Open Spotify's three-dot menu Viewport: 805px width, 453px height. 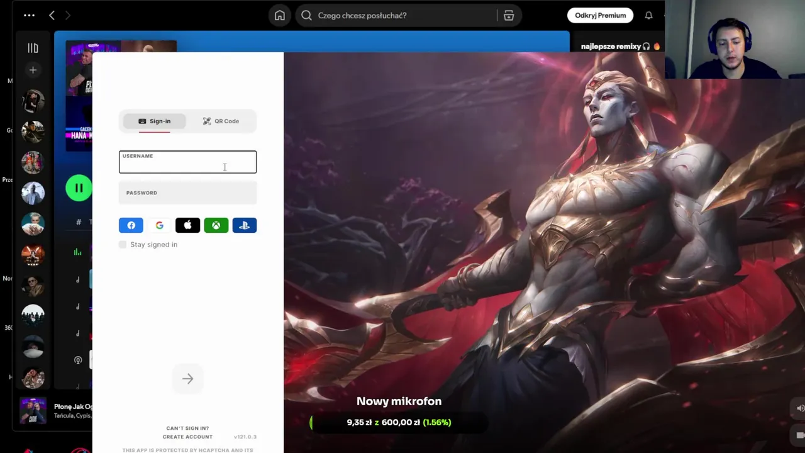[29, 15]
